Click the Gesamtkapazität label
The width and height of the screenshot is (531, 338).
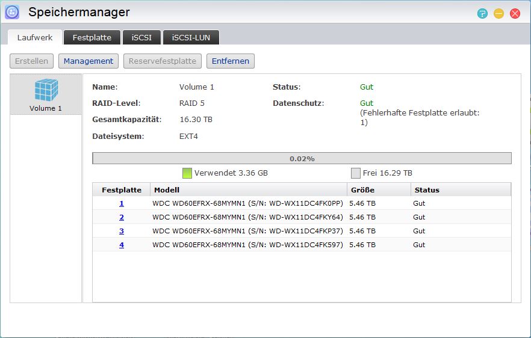[x=127, y=120]
